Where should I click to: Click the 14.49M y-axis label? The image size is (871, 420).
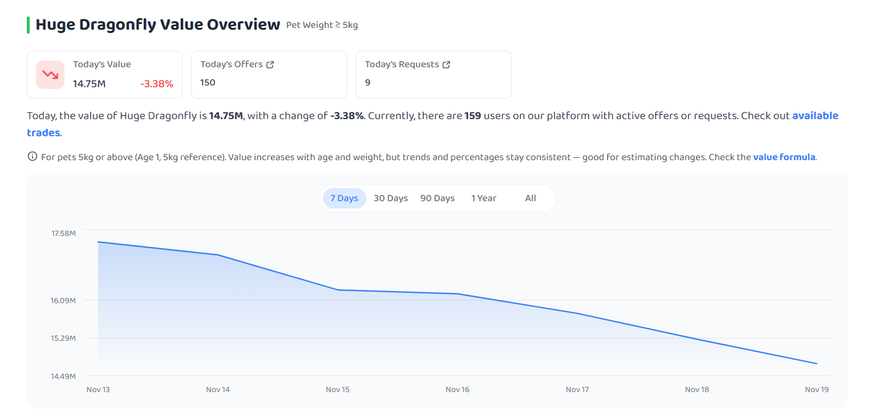[63, 376]
